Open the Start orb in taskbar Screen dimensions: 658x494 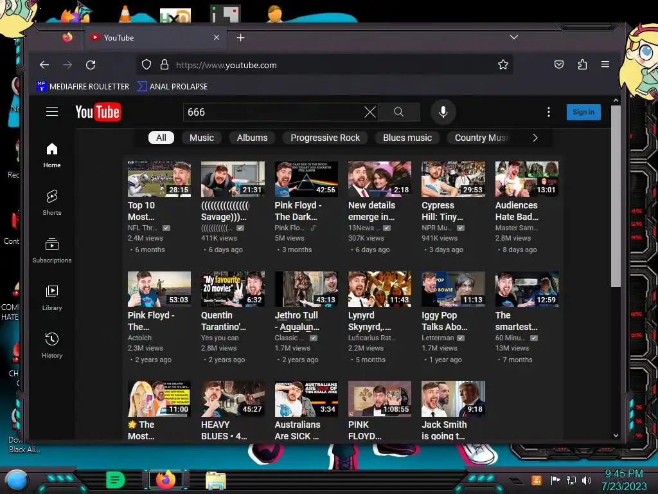pyautogui.click(x=16, y=480)
